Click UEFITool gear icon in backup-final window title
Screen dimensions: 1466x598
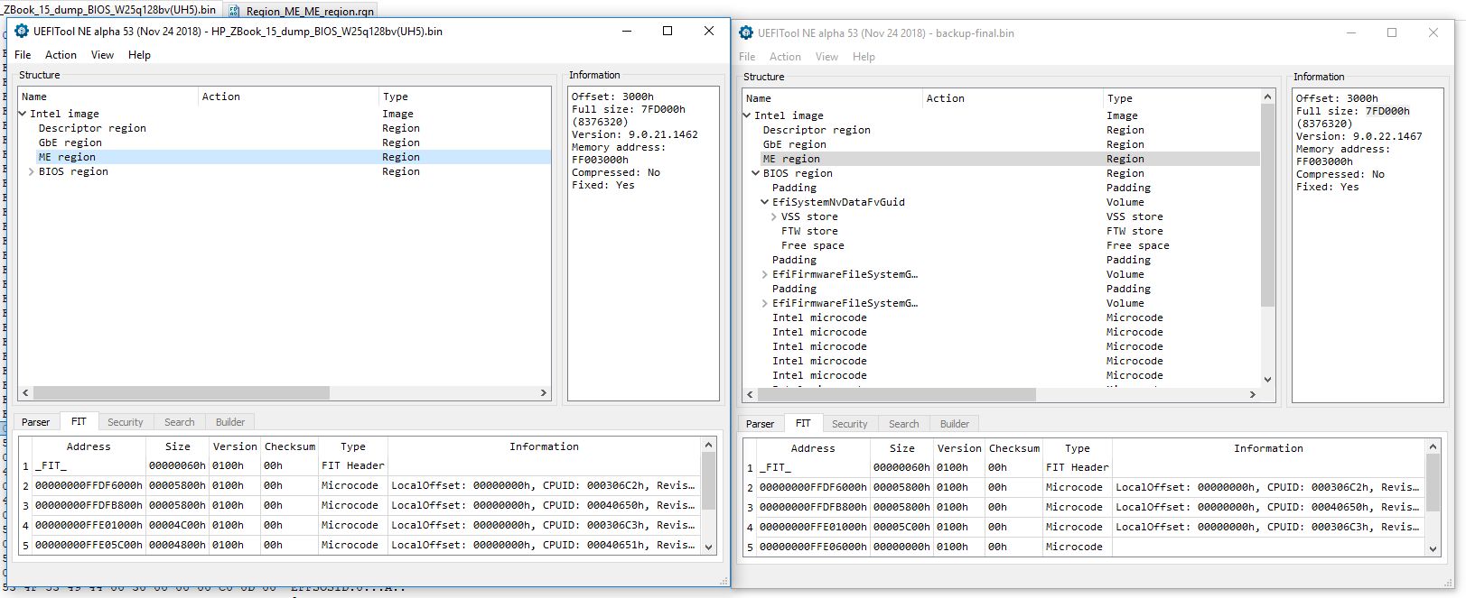746,33
